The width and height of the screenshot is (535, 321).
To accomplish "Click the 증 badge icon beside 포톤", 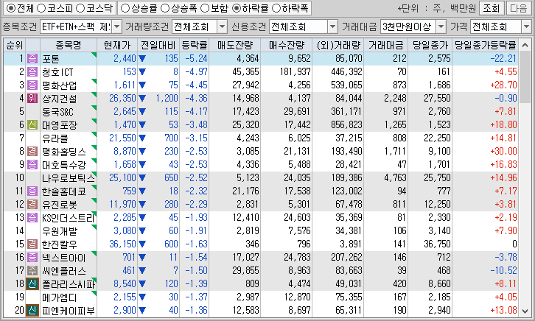I will pyautogui.click(x=32, y=59).
